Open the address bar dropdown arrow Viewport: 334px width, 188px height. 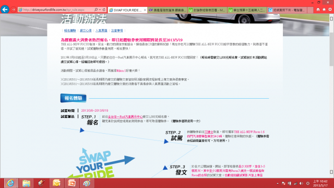tap(100, 10)
